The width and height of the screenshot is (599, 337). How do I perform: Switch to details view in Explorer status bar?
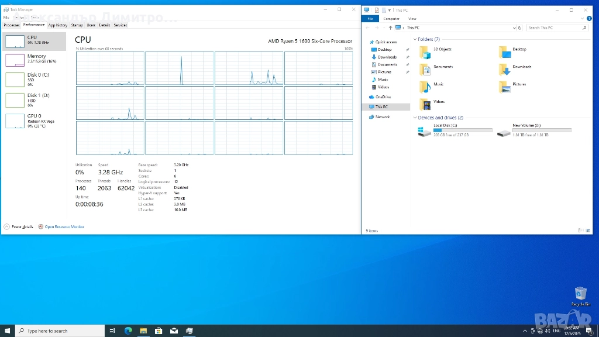click(x=580, y=231)
